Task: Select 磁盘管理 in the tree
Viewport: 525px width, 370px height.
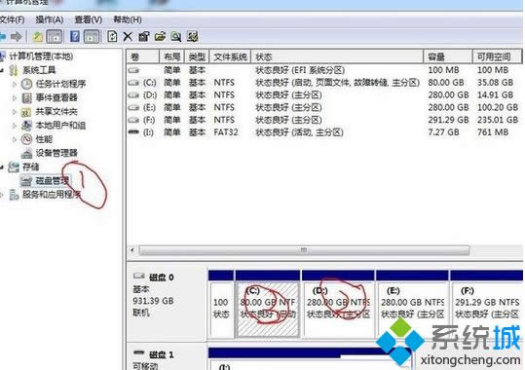Action: (x=53, y=181)
